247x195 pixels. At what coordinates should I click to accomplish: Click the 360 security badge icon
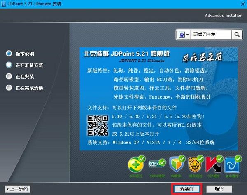coord(136,164)
